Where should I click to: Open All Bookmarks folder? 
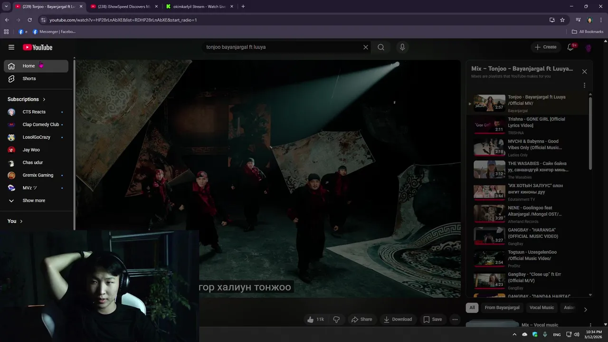(588, 32)
